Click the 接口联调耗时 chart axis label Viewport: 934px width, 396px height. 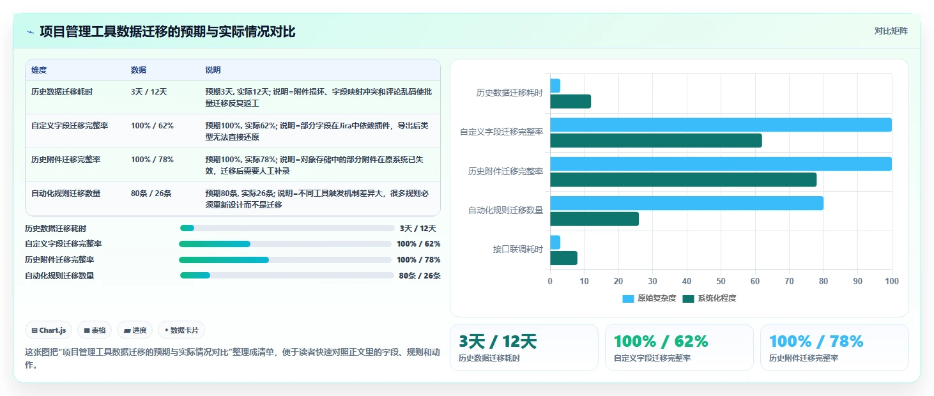point(517,249)
